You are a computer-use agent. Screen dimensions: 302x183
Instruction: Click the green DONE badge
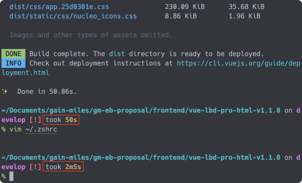[x=13, y=54]
